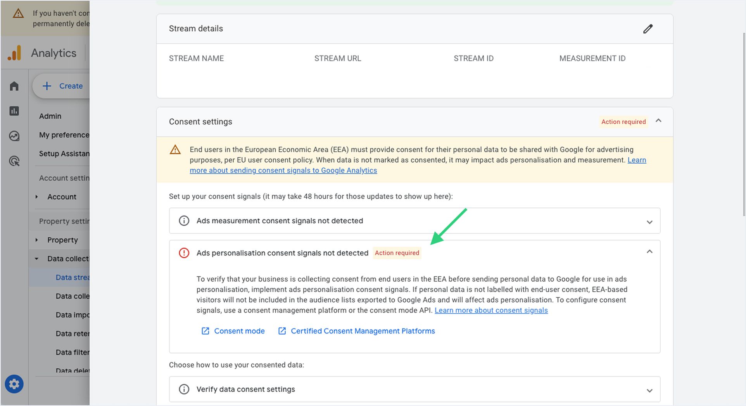
Task: Open Setup Assistant from the sidebar
Action: click(64, 154)
